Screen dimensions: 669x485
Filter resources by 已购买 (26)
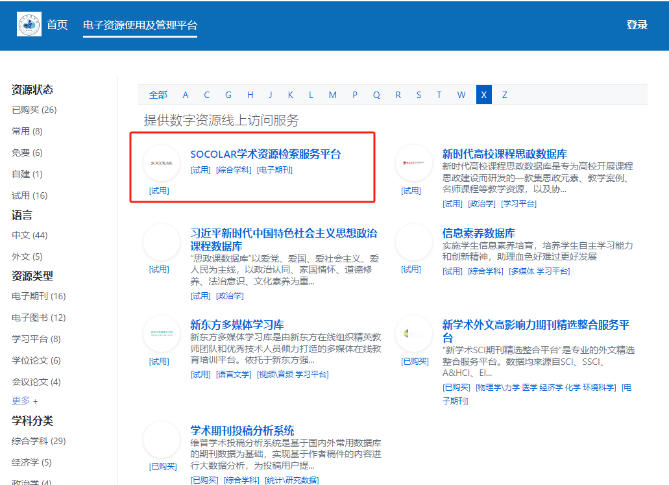[34, 110]
